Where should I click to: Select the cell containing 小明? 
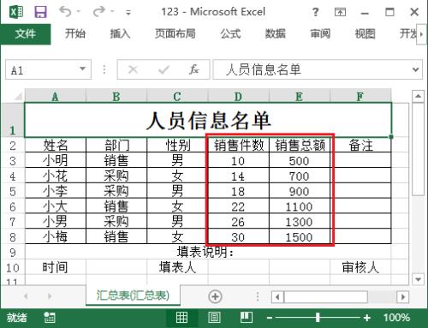pyautogui.click(x=56, y=160)
